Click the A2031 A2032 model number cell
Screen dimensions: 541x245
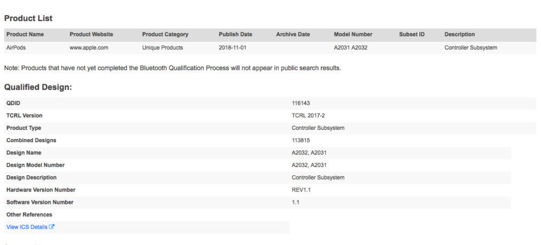click(352, 48)
